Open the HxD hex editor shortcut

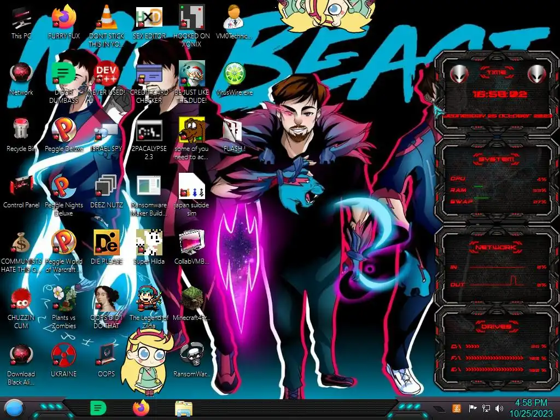pyautogui.click(x=149, y=22)
